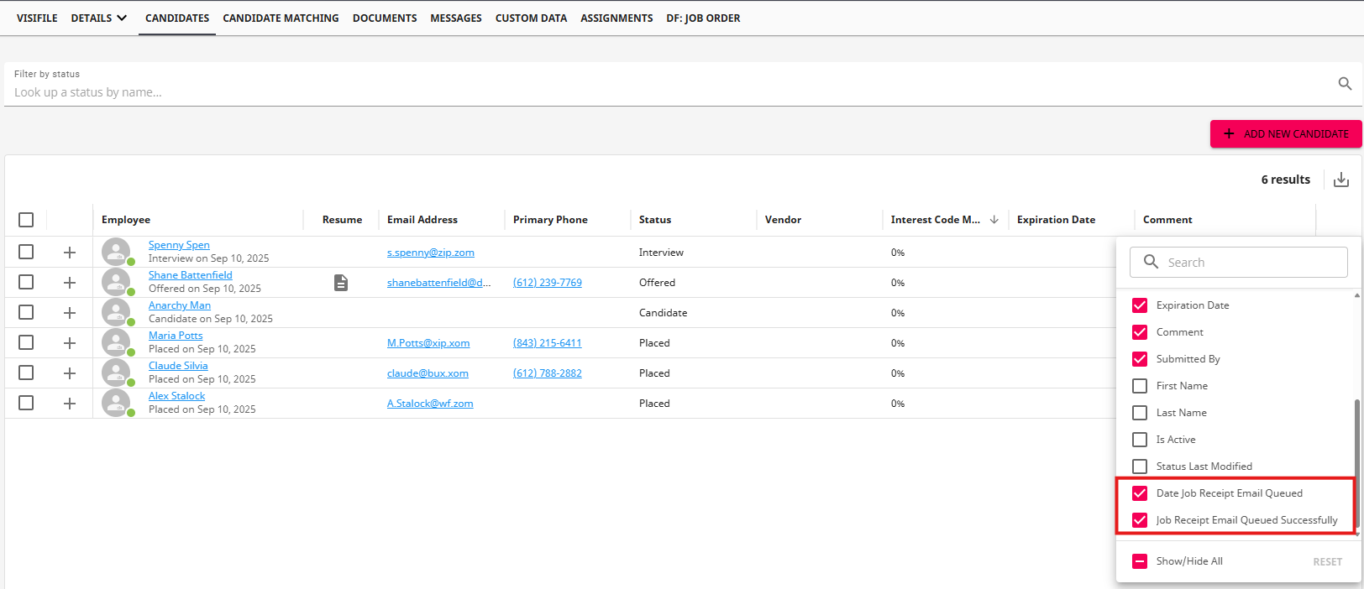Viewport: 1364px width, 589px height.
Task: Open Shane Battenfield's employee link
Action: tap(191, 275)
